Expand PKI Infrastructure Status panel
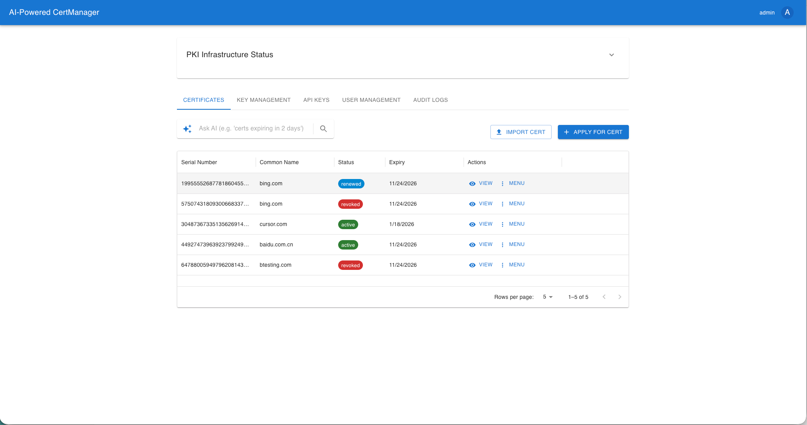Image resolution: width=807 pixels, height=425 pixels. point(611,55)
